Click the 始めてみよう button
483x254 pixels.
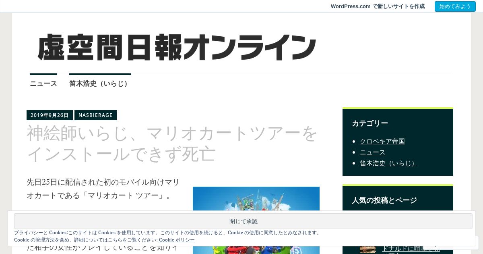[455, 6]
